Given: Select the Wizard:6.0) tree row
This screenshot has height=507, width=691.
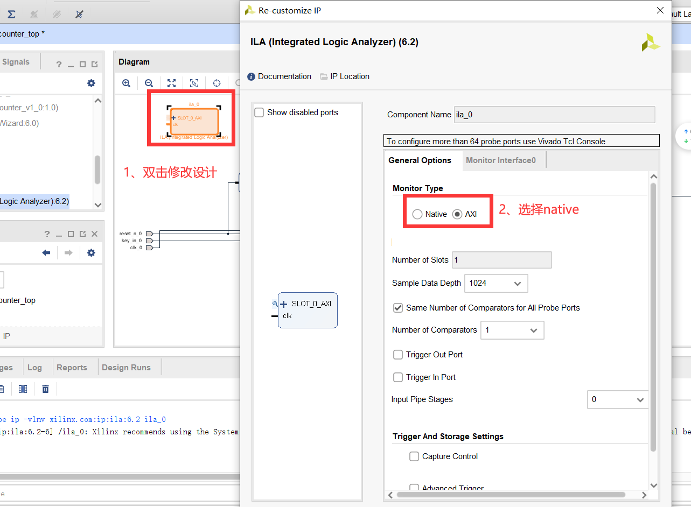Looking at the screenshot, I should pos(19,123).
